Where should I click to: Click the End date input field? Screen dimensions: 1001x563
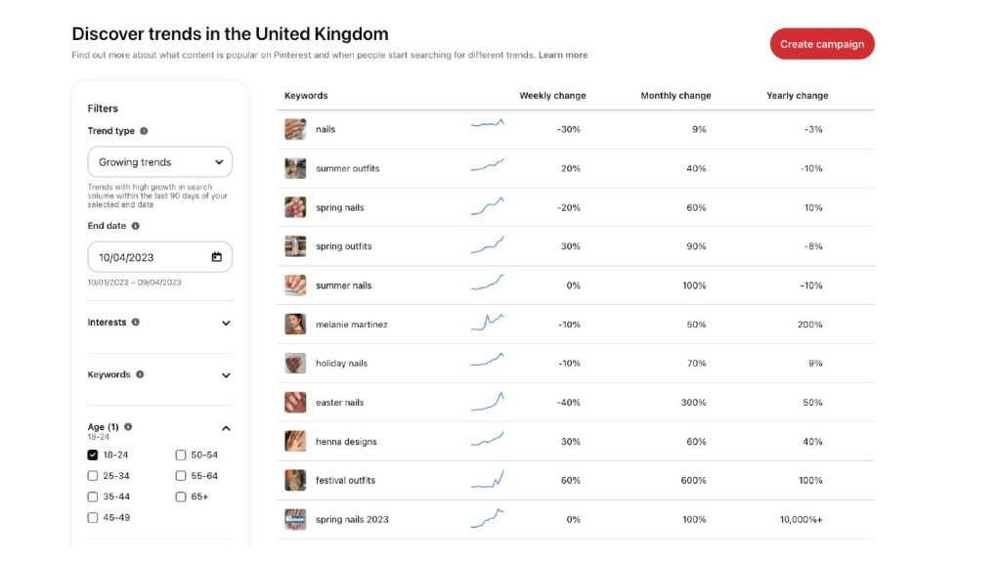tap(147, 257)
